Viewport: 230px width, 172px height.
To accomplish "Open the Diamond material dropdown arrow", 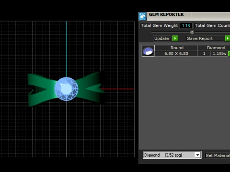I will 197,155.
